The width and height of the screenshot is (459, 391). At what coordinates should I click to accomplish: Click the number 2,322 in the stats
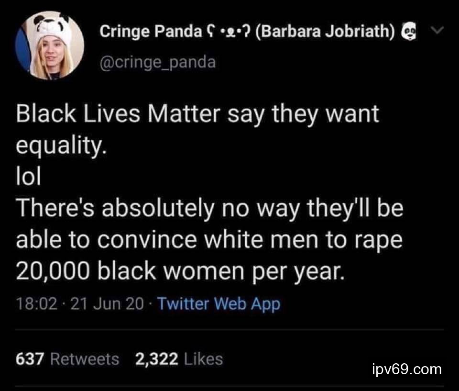(x=157, y=358)
